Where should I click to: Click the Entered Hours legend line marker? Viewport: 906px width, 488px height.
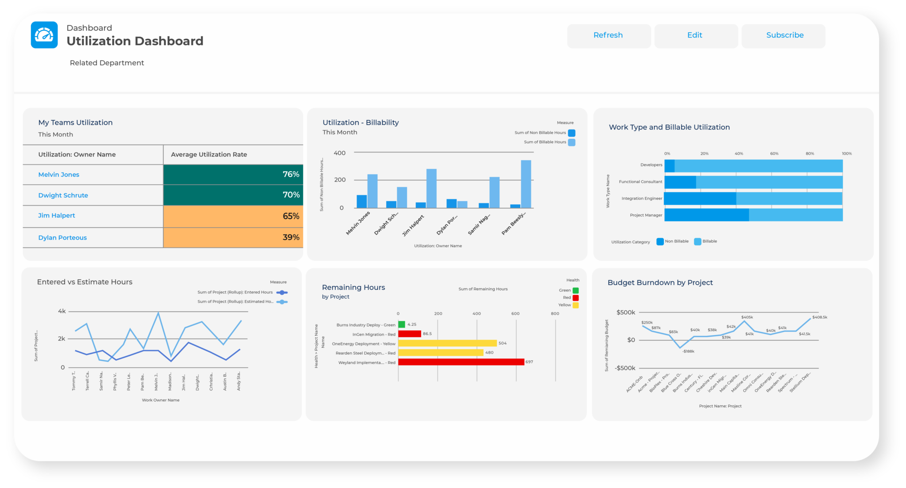coord(282,293)
